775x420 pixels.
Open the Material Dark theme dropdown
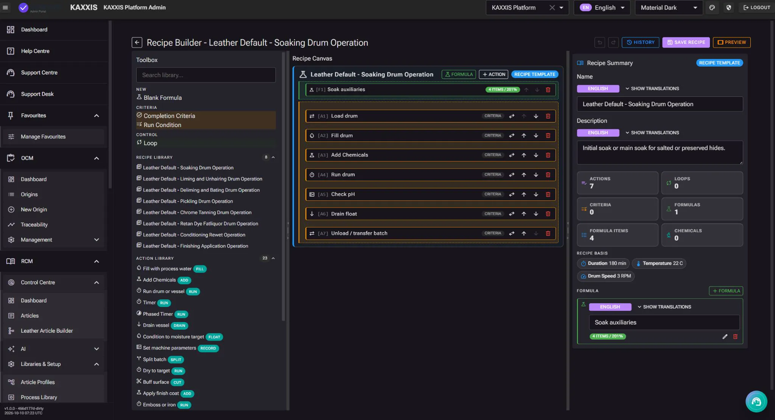[x=669, y=8]
